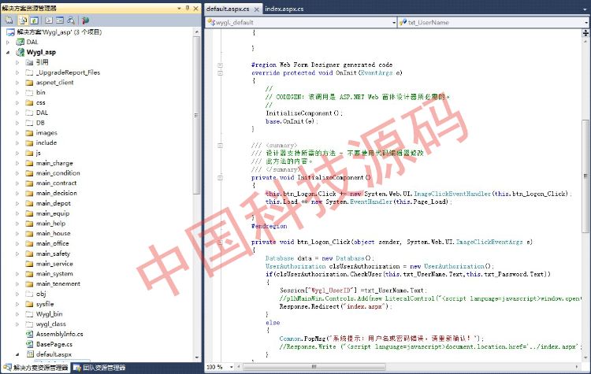The width and height of the screenshot is (591, 374).
Task: Click the images folder icon
Action: coord(29,132)
